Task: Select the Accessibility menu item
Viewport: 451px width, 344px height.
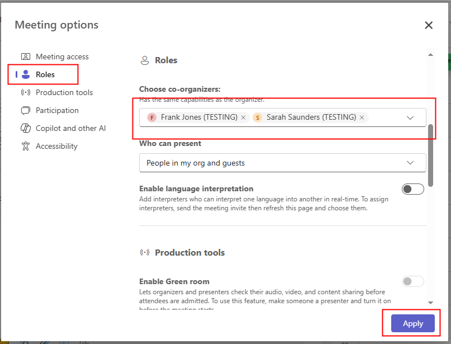Action: coord(56,146)
